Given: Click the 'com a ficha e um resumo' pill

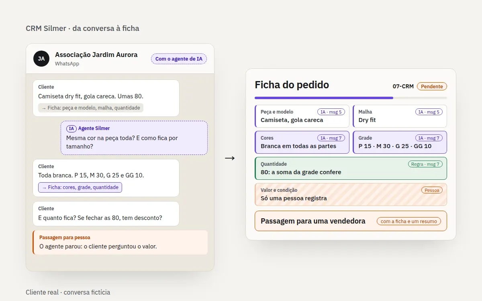Looking at the screenshot, I should click(409, 221).
